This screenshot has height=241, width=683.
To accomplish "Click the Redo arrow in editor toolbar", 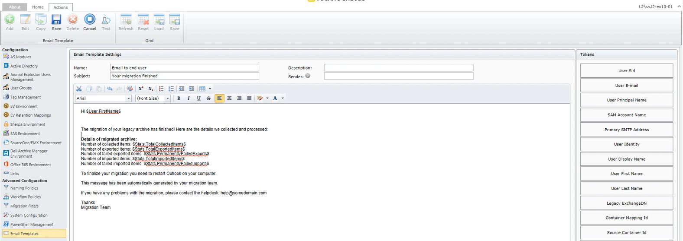I will 119,89.
